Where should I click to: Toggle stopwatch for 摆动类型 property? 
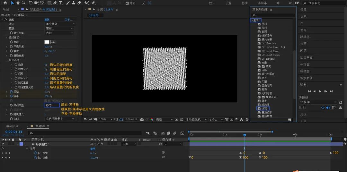tap(12, 105)
